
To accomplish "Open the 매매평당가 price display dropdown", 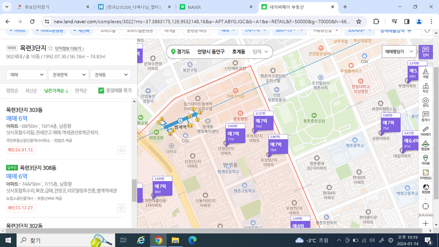I will coord(399,52).
